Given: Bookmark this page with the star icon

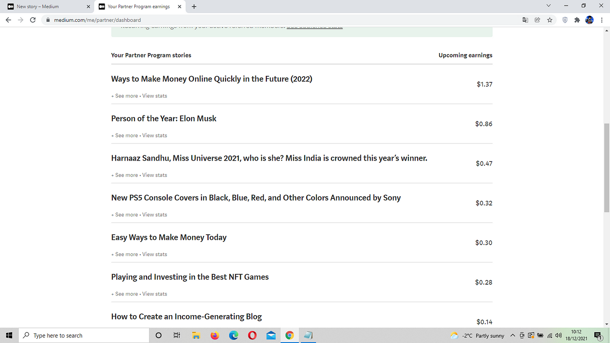Looking at the screenshot, I should (549, 20).
